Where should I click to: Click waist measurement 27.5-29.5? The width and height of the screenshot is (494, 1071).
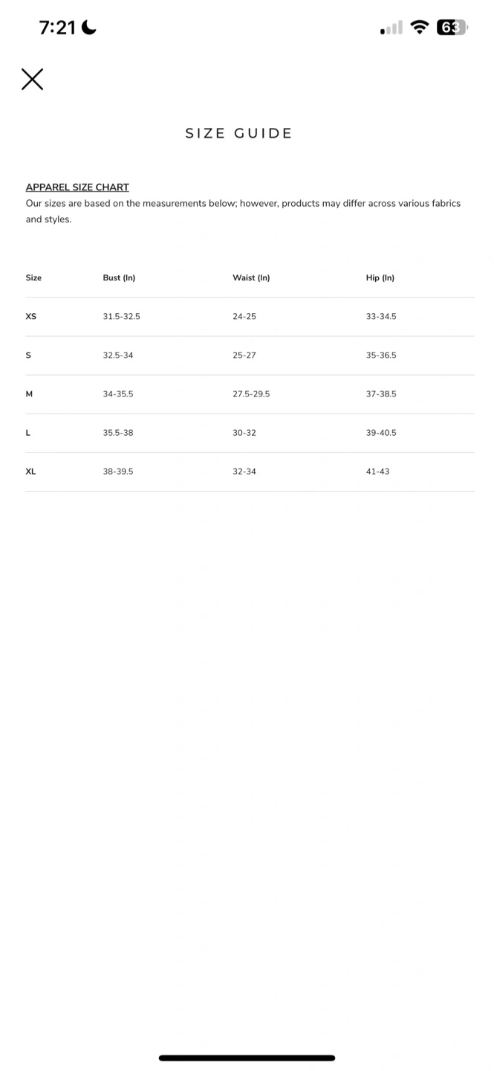tap(251, 394)
